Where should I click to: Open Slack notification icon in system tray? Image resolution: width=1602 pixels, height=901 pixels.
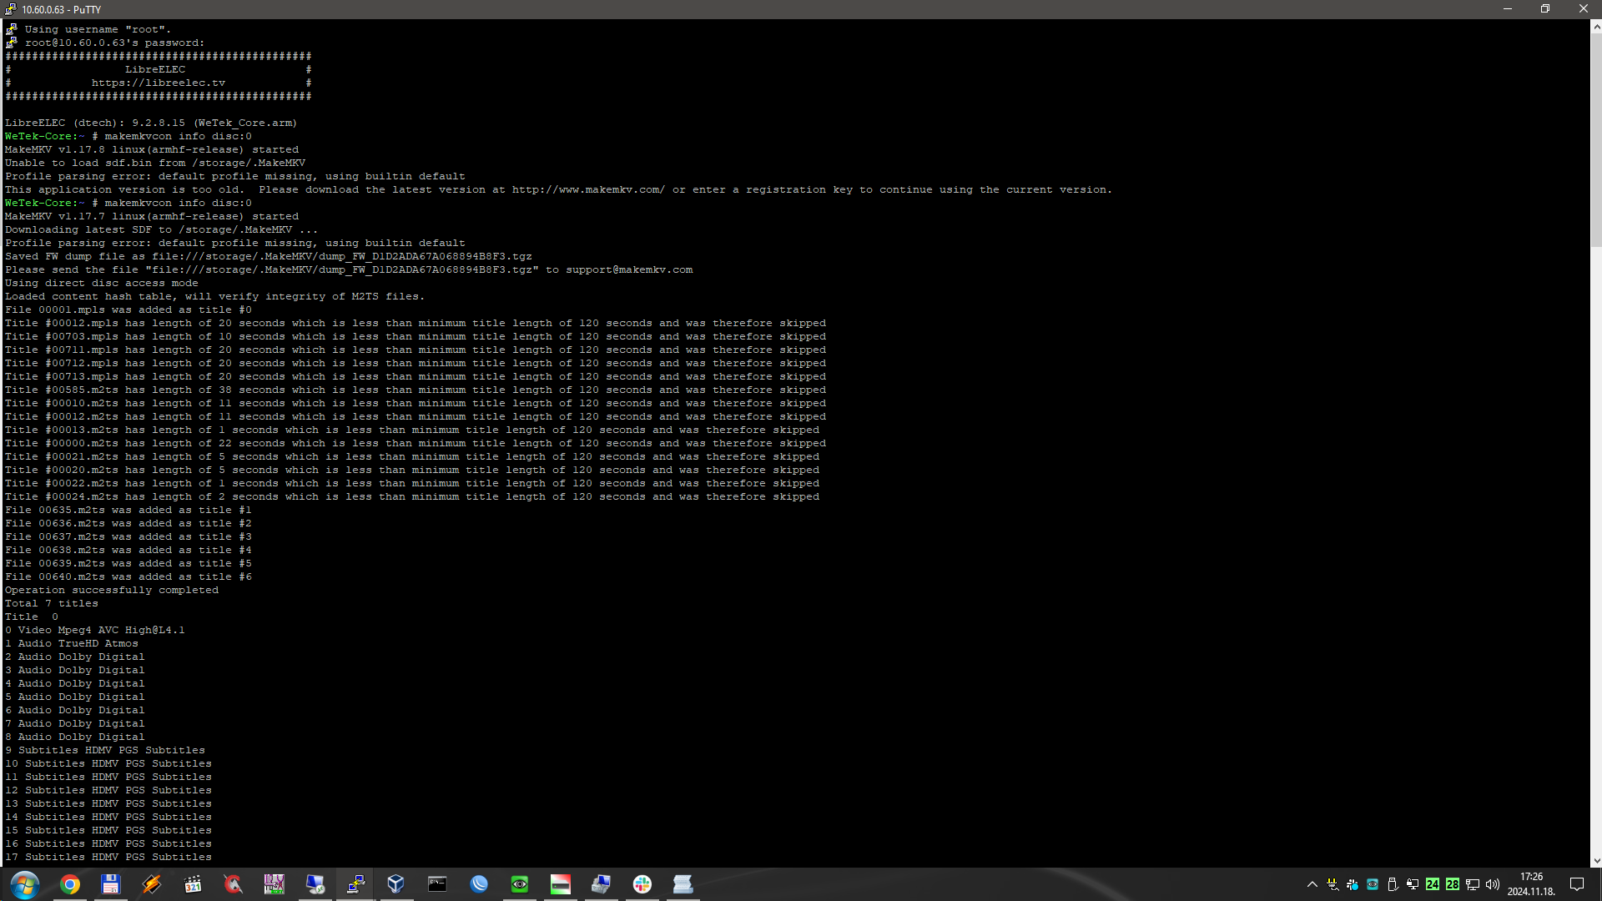(x=1353, y=884)
